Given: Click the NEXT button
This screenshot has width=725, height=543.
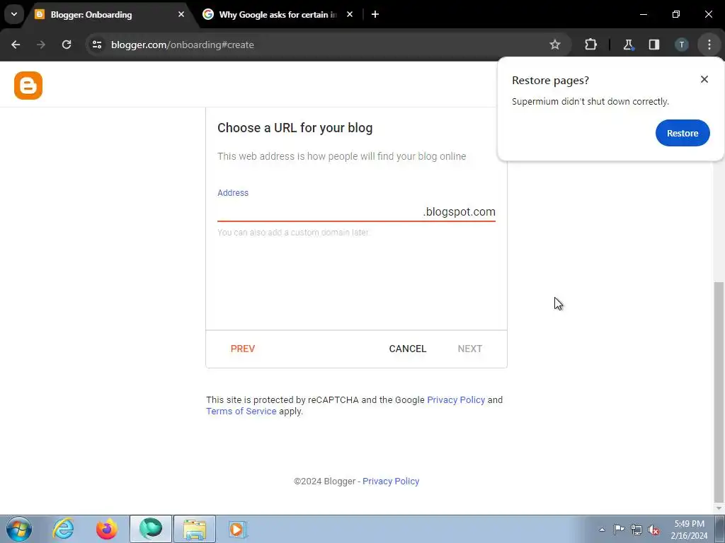Looking at the screenshot, I should [470, 349].
